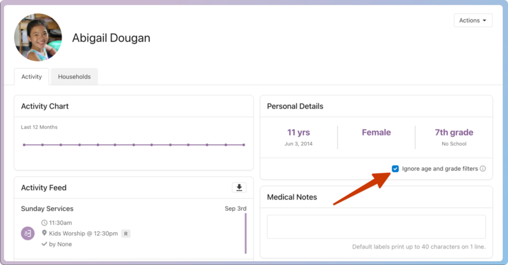The image size is (508, 265).
Task: Click the 11 yrs age value
Action: pos(298,133)
